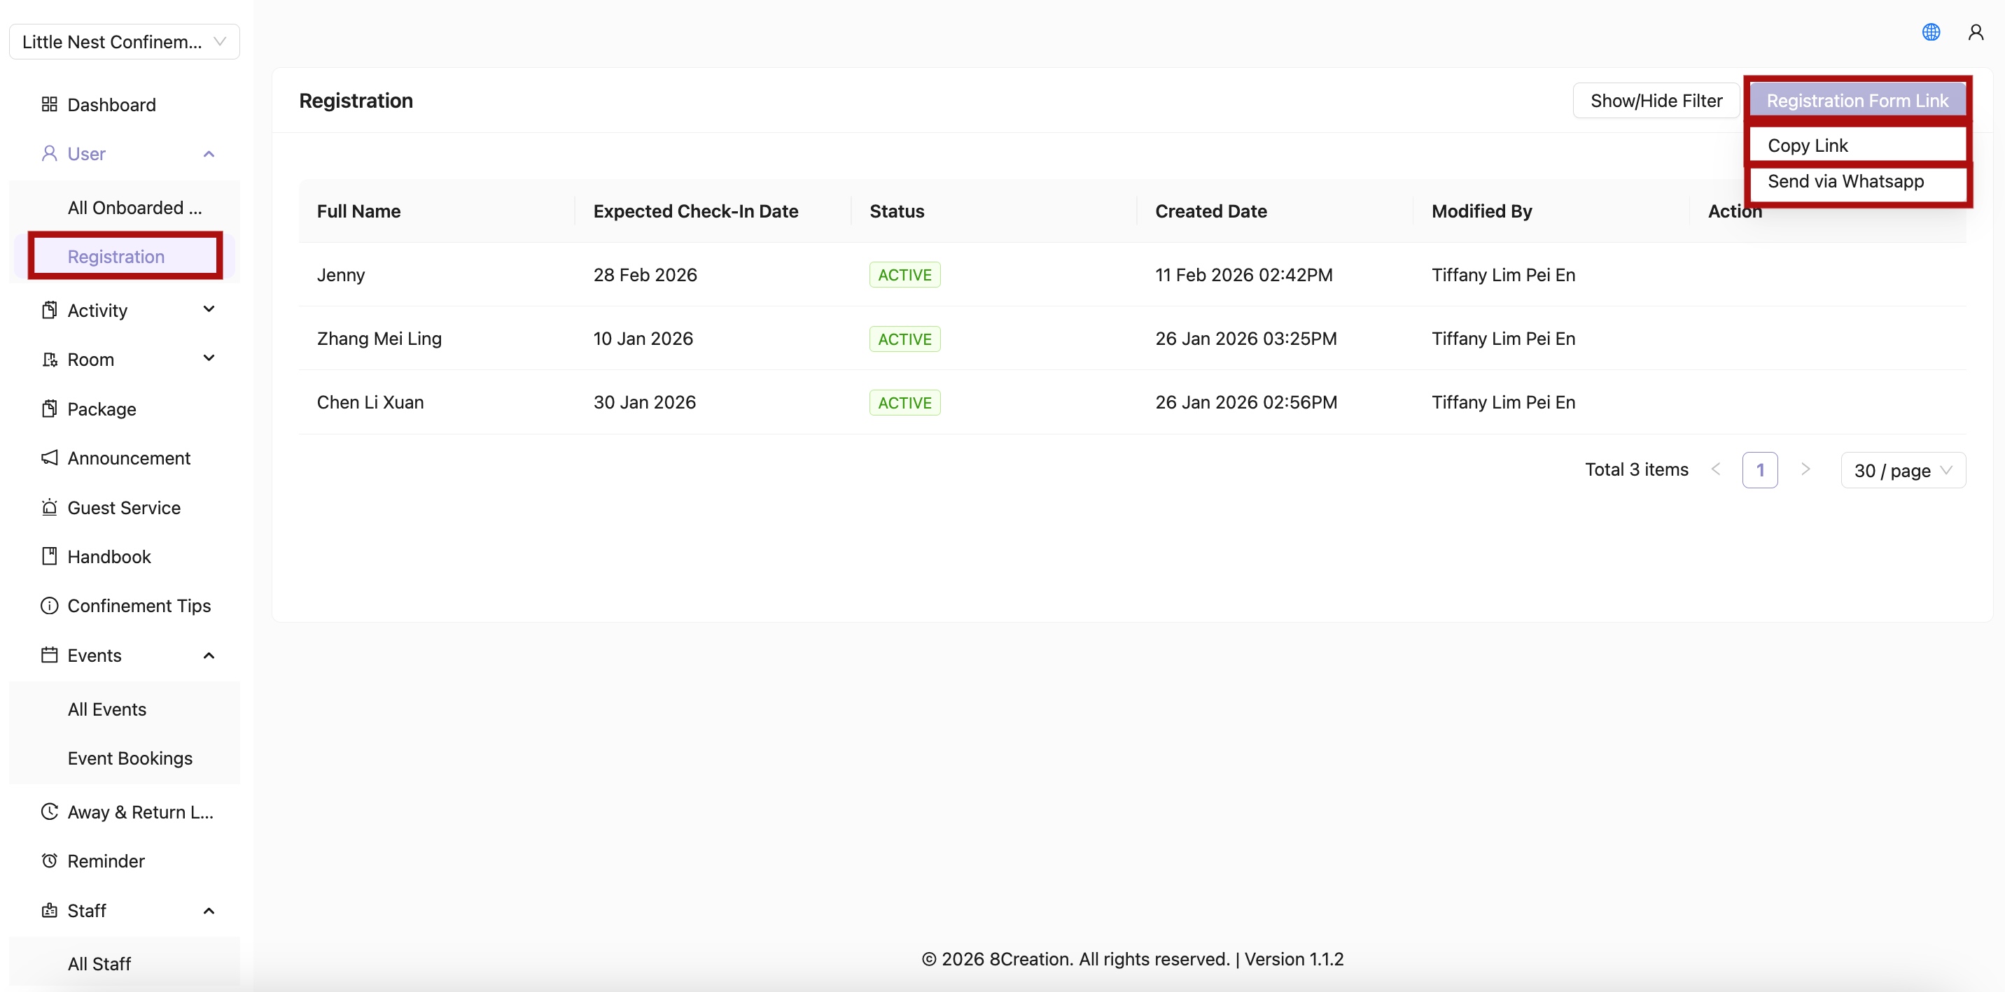Open the Dashboard sidebar icon

(x=49, y=104)
